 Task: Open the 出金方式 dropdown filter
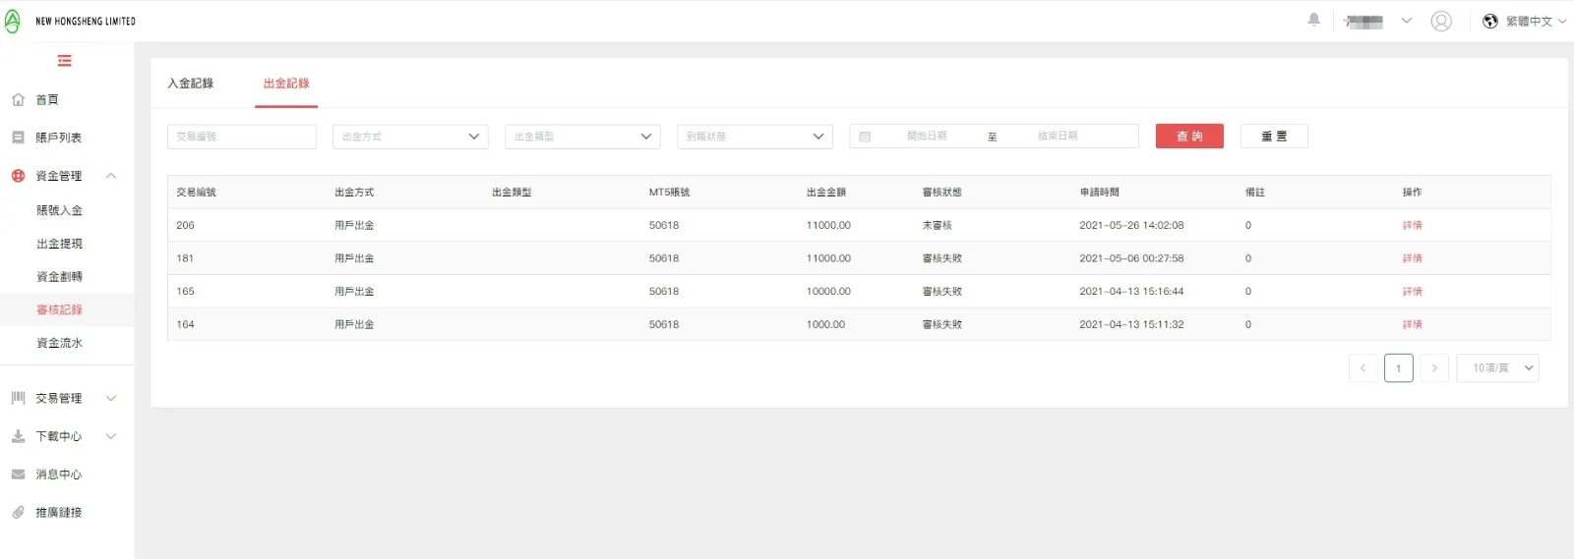pyautogui.click(x=410, y=137)
